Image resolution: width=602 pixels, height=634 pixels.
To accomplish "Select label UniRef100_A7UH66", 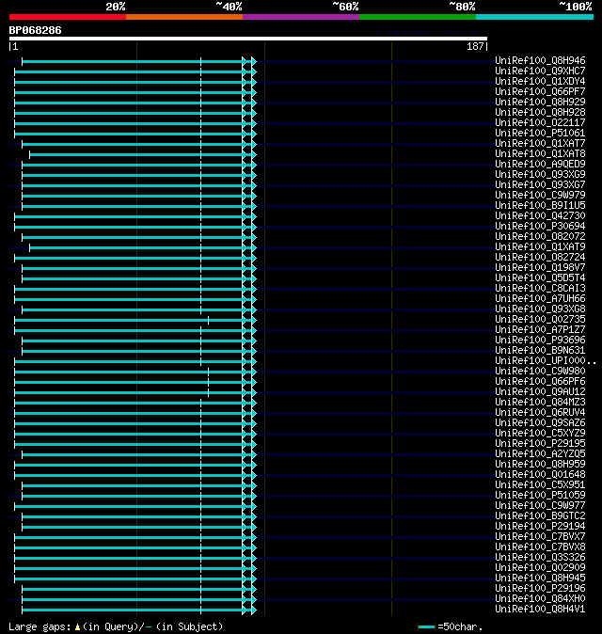I will pos(540,299).
